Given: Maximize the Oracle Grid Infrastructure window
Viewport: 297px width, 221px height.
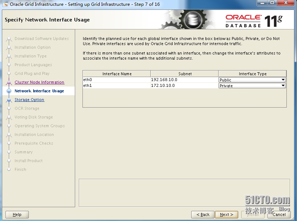Looking at the screenshot, I should pyautogui.click(x=272, y=3).
